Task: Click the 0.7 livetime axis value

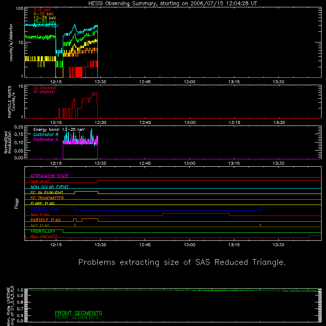Action: (20, 309)
